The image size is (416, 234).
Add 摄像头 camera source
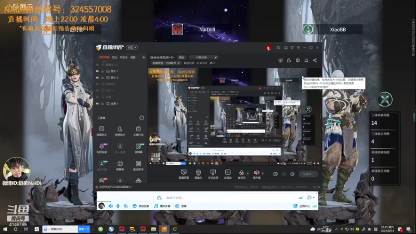tap(198, 174)
